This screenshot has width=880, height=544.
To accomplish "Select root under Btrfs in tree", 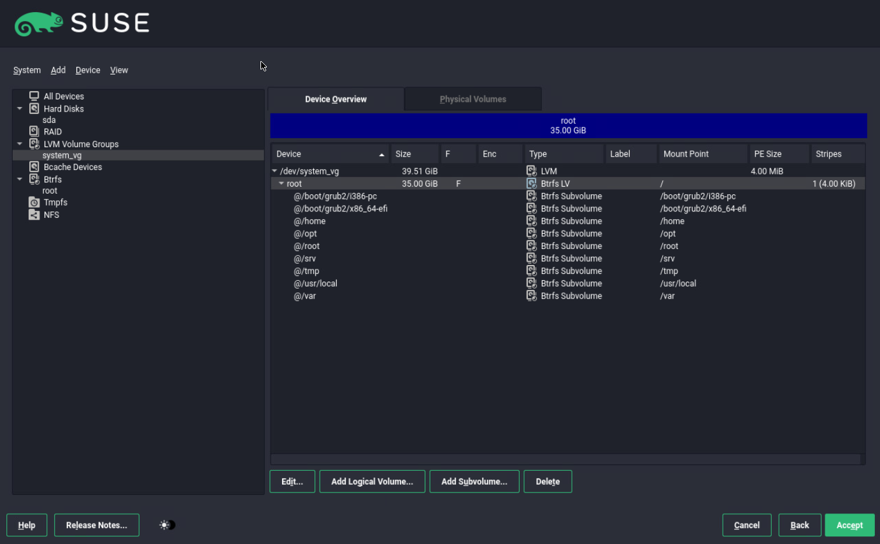I will tap(50, 191).
